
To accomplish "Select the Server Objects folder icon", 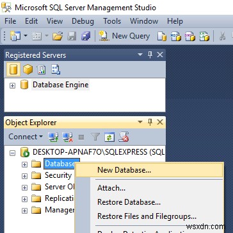I will click(36, 187).
